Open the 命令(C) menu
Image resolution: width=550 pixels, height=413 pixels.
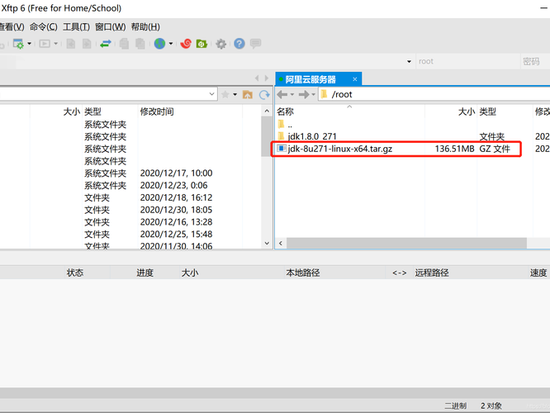pyautogui.click(x=44, y=27)
